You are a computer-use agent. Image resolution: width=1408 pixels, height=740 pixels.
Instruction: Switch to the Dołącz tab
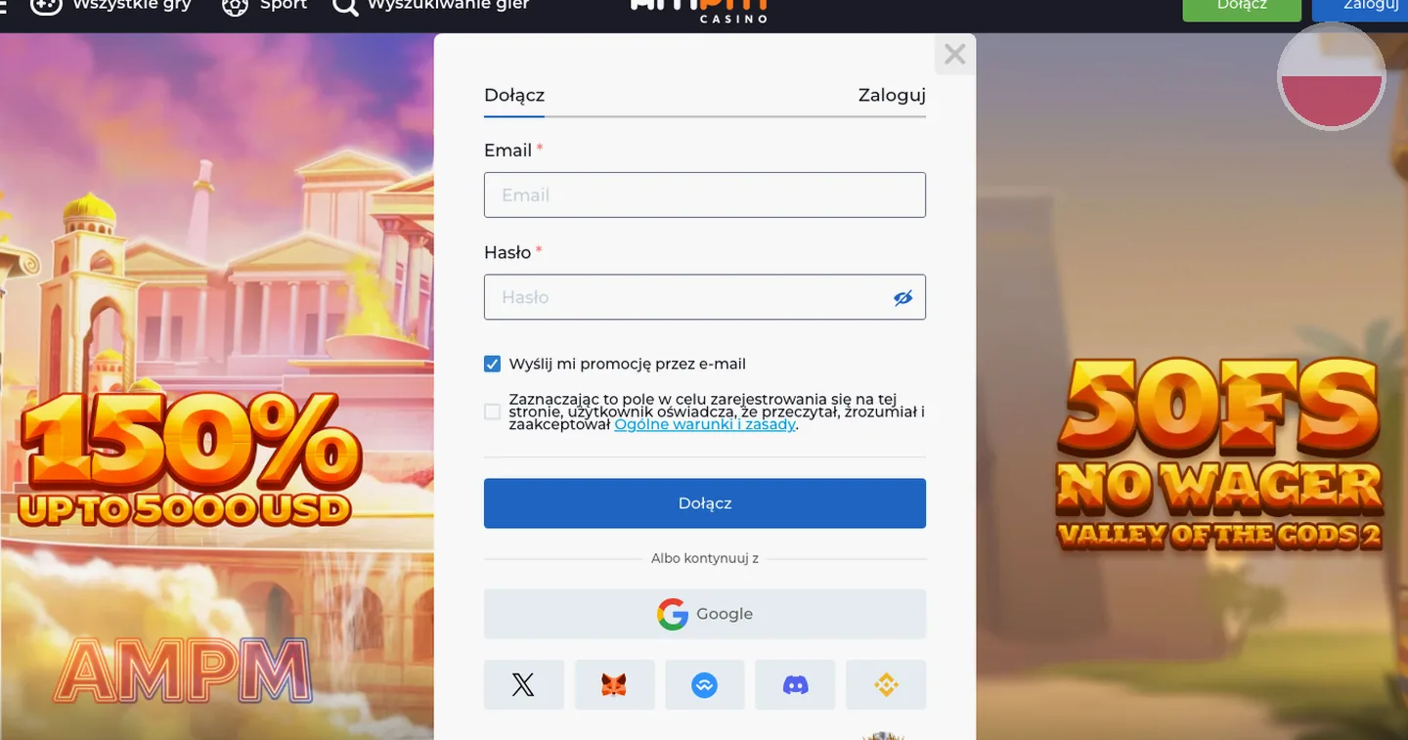514,96
